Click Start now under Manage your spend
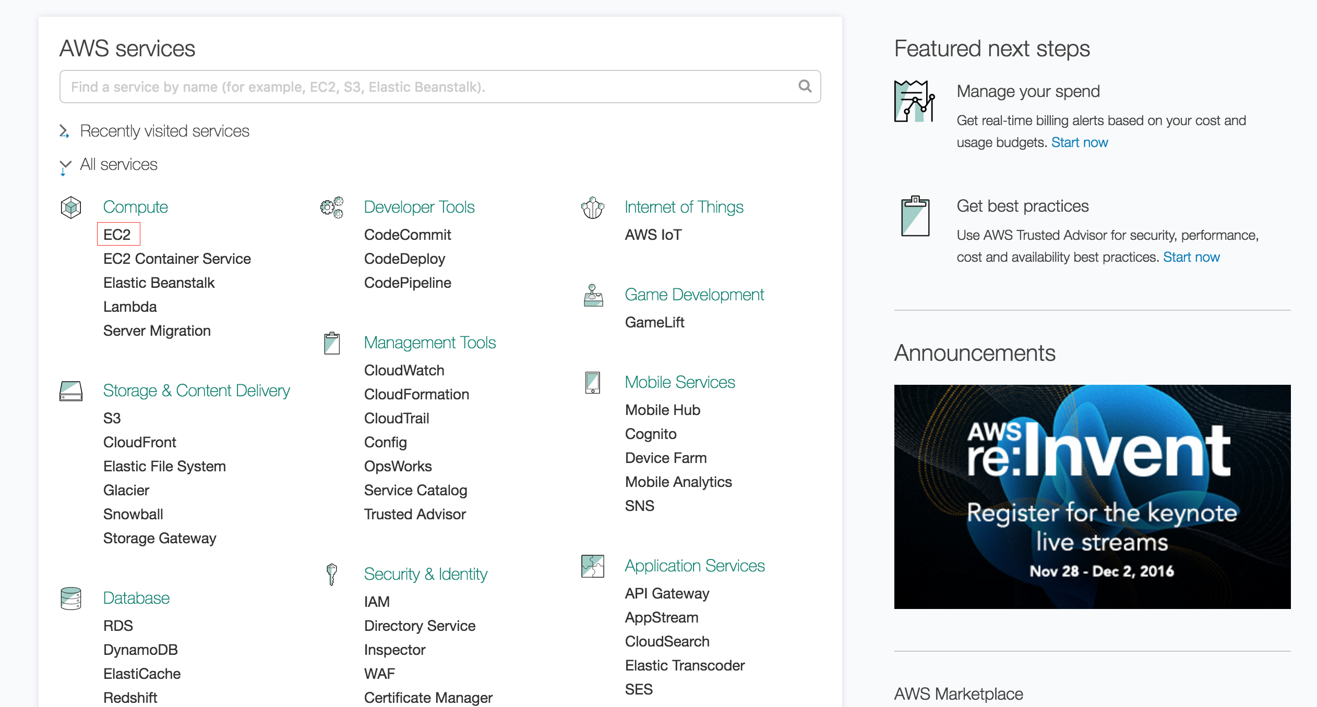Image resolution: width=1317 pixels, height=707 pixels. tap(1080, 142)
